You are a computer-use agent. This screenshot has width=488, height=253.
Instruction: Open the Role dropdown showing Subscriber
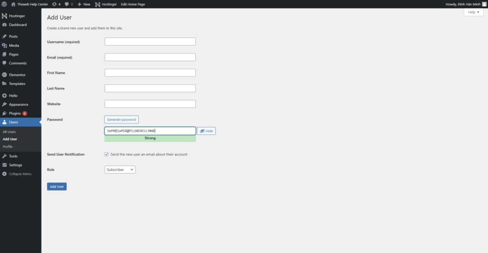[x=120, y=170]
